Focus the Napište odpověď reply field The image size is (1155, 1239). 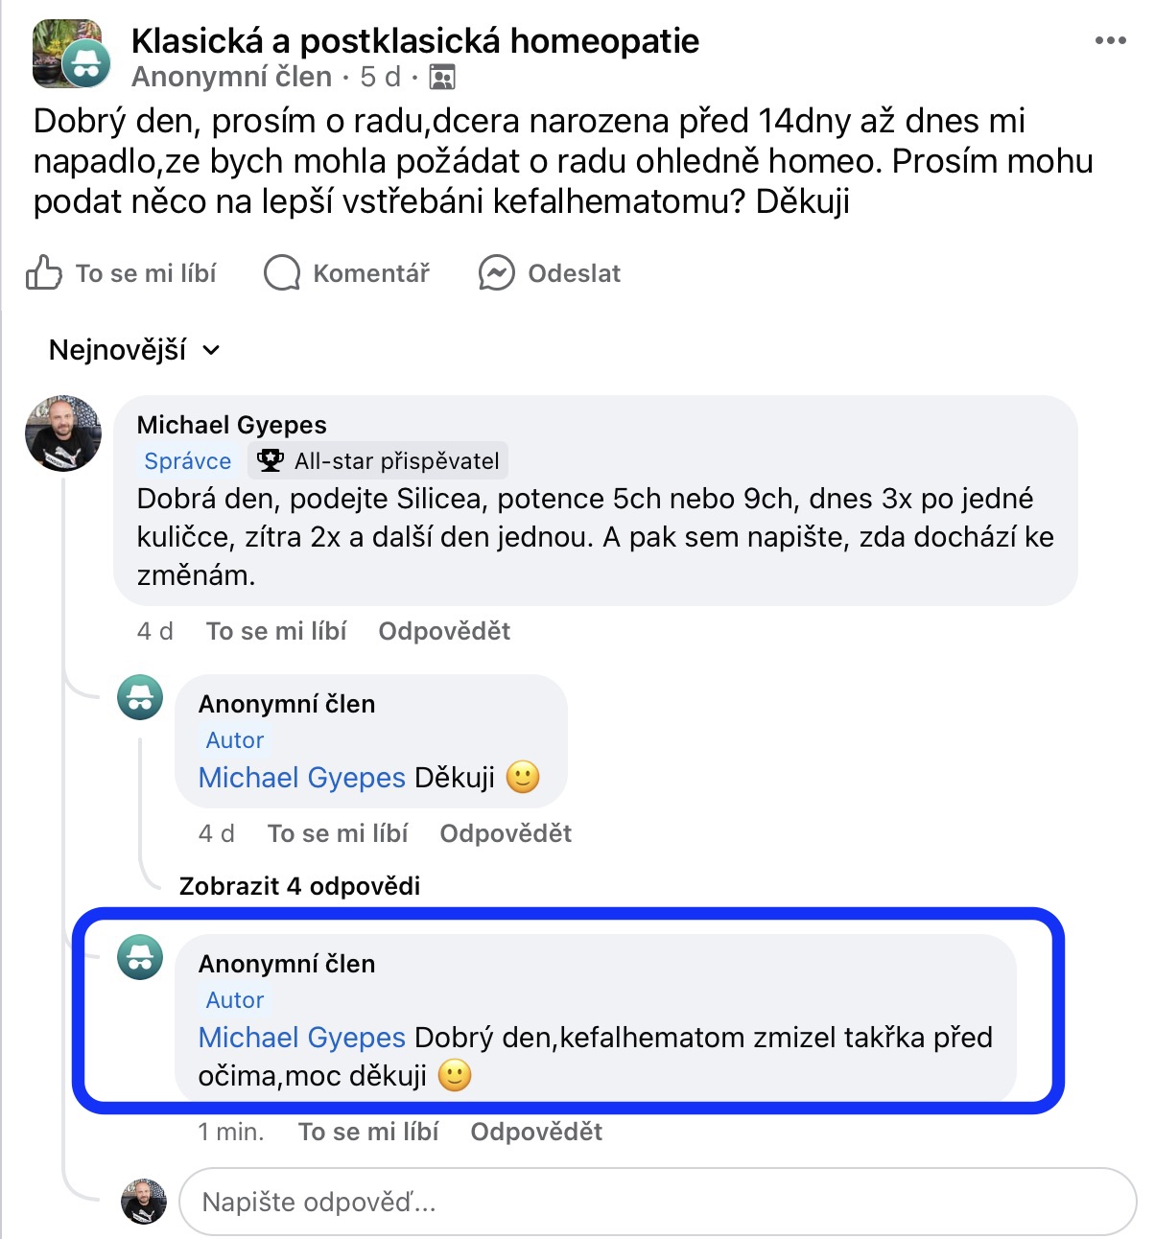click(656, 1202)
